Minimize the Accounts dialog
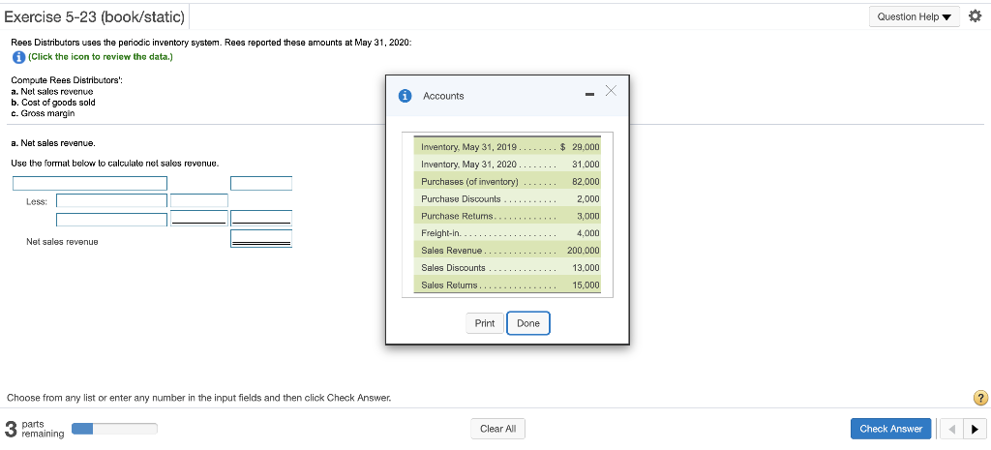This screenshot has width=991, height=450. (x=589, y=96)
